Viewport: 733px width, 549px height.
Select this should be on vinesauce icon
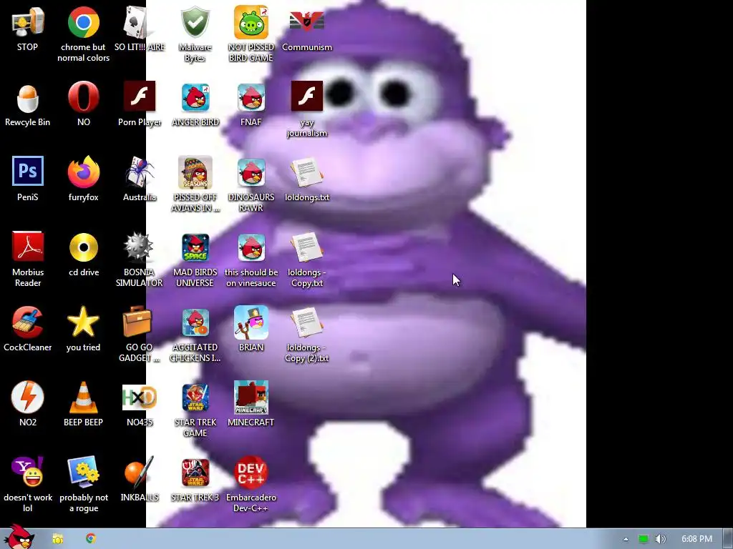[x=251, y=247]
